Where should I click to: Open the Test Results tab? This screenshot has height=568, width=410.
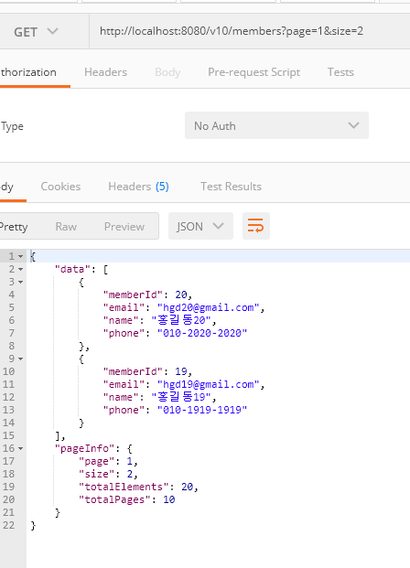click(x=231, y=187)
